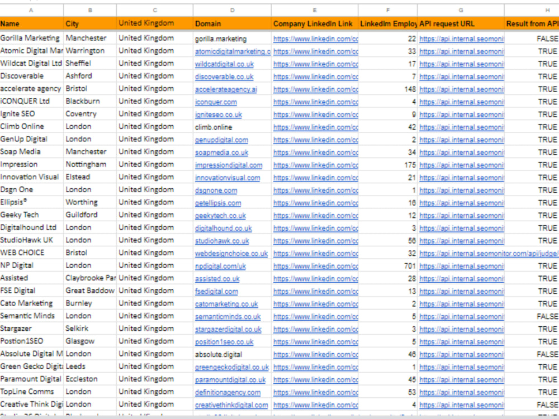This screenshot has width=559, height=419.
Task: Open the geekytech.co.uk link
Action: [x=220, y=216]
